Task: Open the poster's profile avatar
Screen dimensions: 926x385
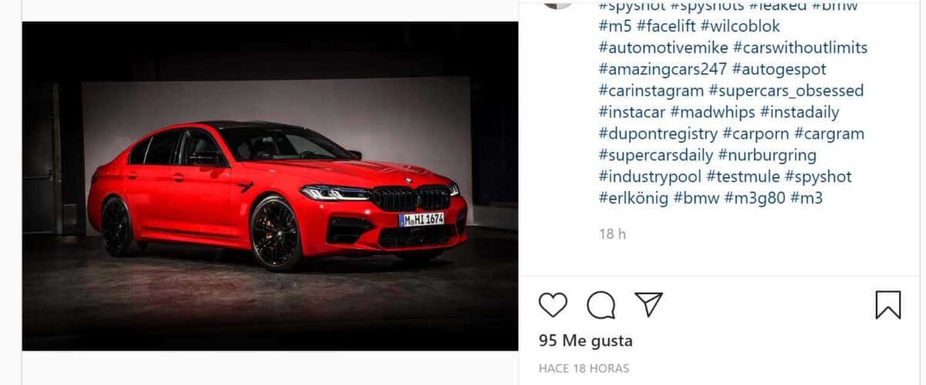Action: coord(557,2)
